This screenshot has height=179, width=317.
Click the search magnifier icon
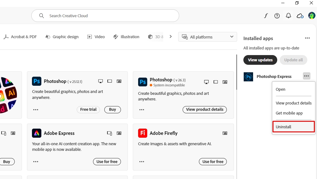point(41,16)
